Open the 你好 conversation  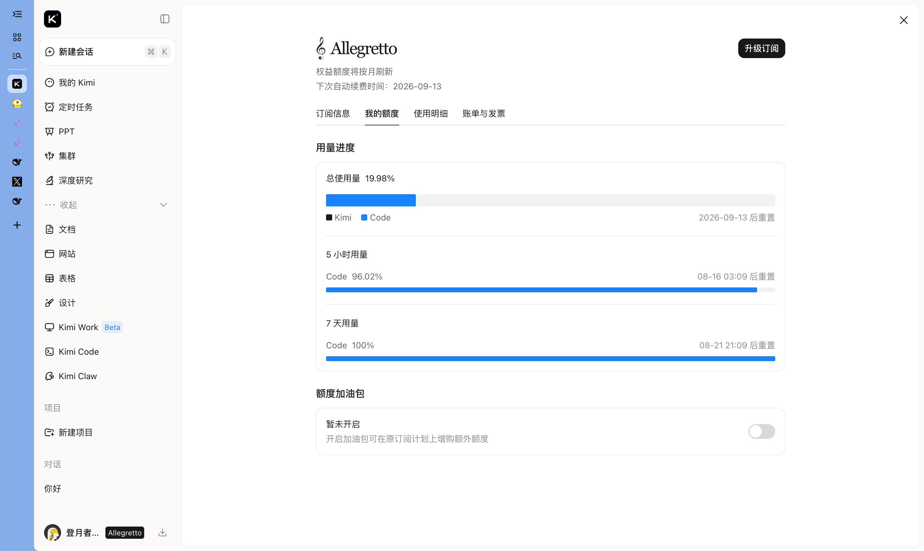tap(107, 489)
